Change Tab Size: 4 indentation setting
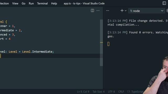This screenshot has width=168, height=94. pyautogui.click(x=98, y=92)
